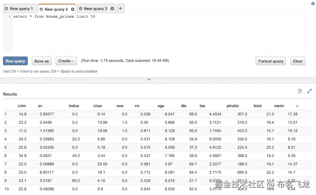The height and width of the screenshot is (195, 316).
Task: Click the indus column header
Action: [x=74, y=106]
